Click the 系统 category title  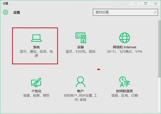[36, 47]
